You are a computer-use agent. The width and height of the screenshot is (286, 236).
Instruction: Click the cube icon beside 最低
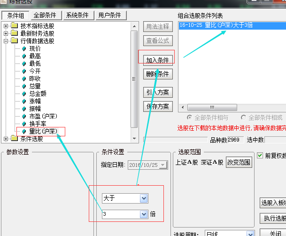click(24, 63)
